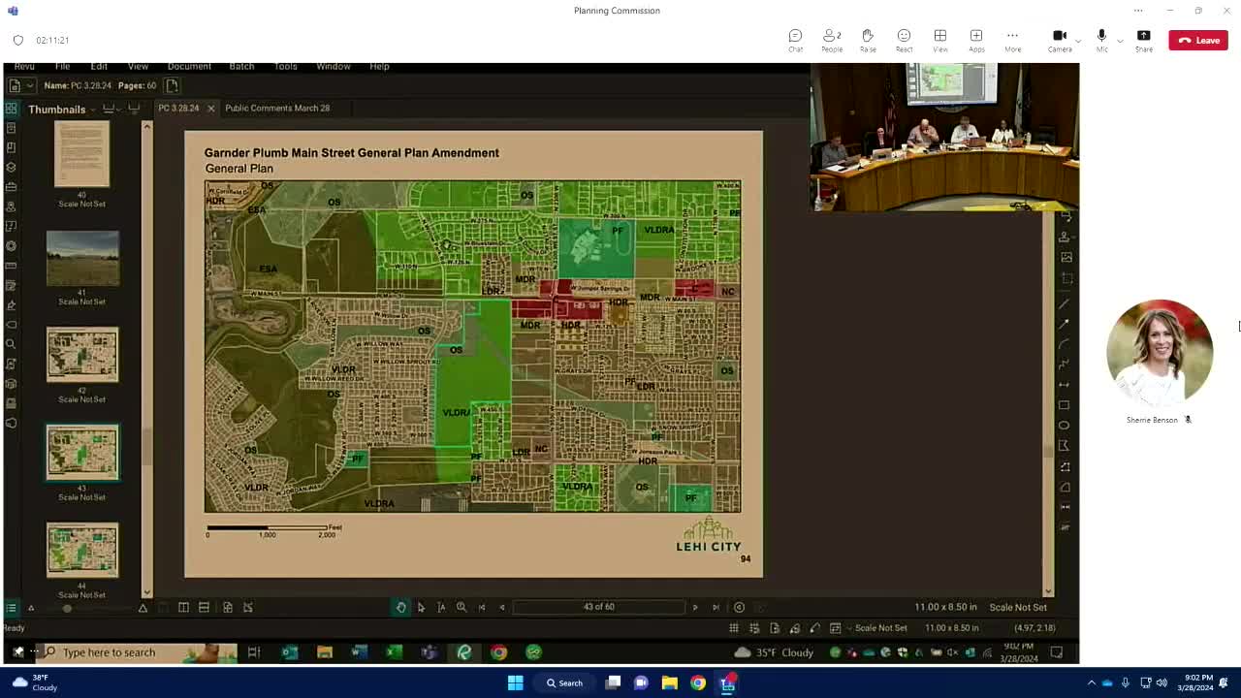Leave the meeting
Viewport: 1241px width, 698px height.
(1198, 40)
